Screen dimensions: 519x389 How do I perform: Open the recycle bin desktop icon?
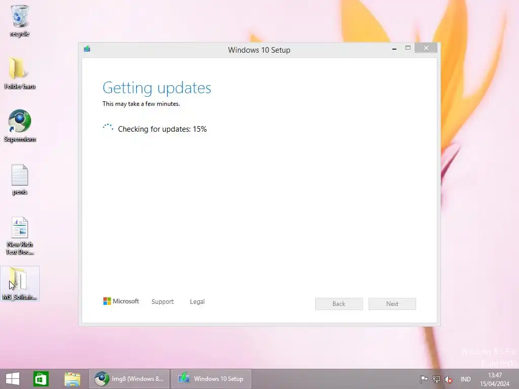click(20, 20)
